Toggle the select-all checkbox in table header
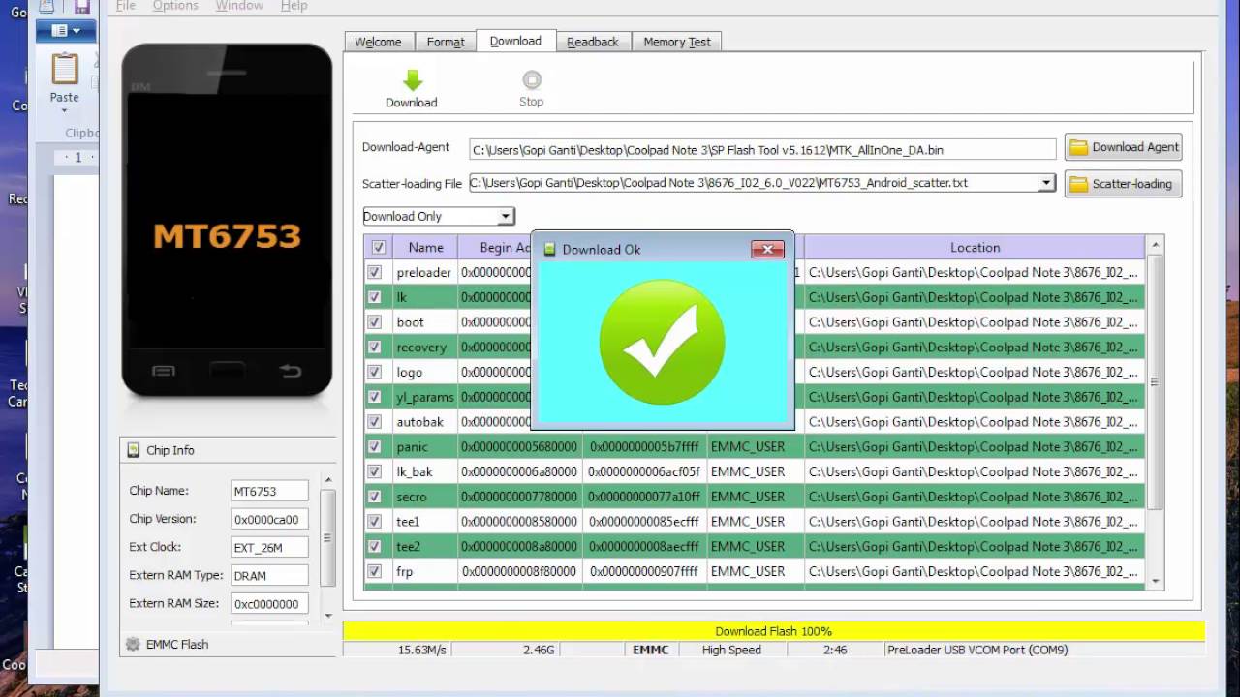 378,248
